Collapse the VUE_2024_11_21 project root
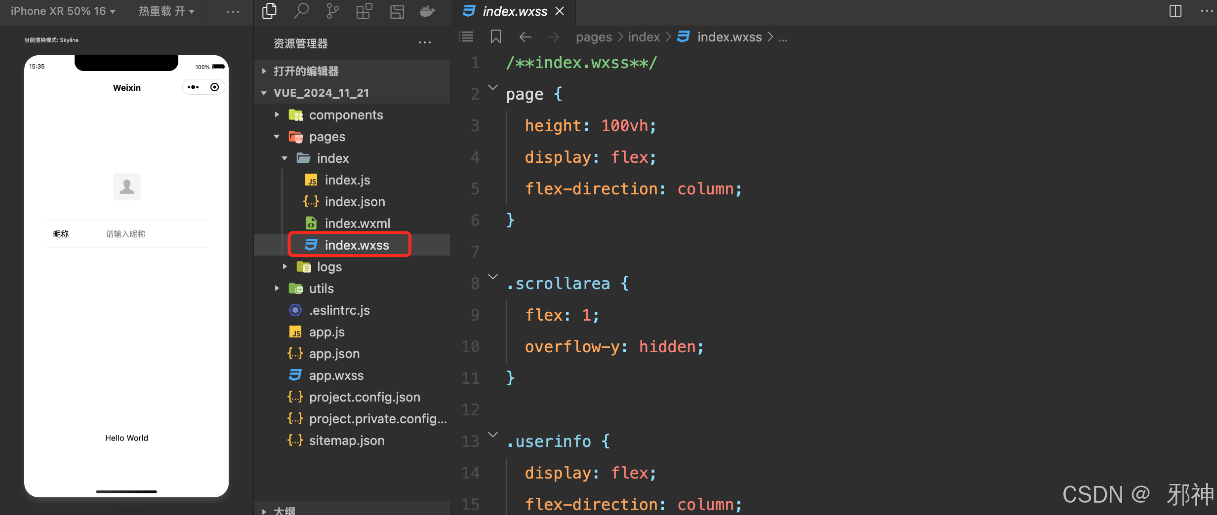The image size is (1217, 515). pos(352,93)
